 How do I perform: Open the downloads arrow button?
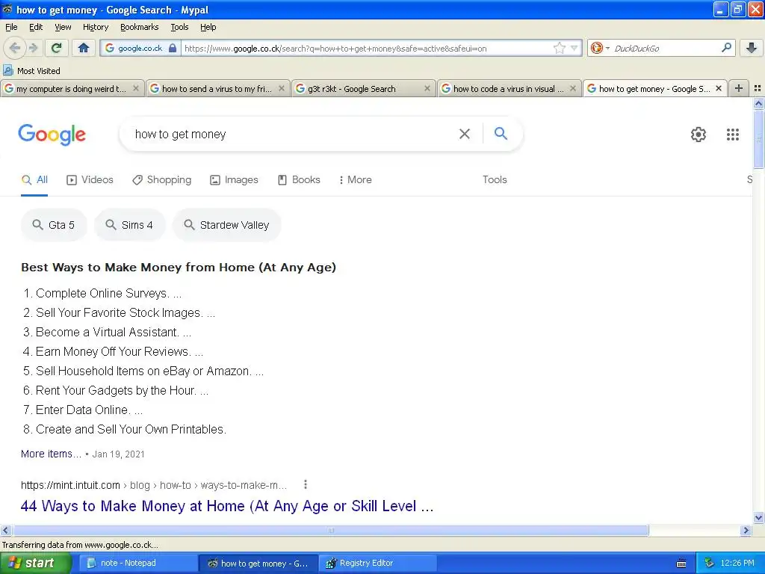click(x=752, y=48)
